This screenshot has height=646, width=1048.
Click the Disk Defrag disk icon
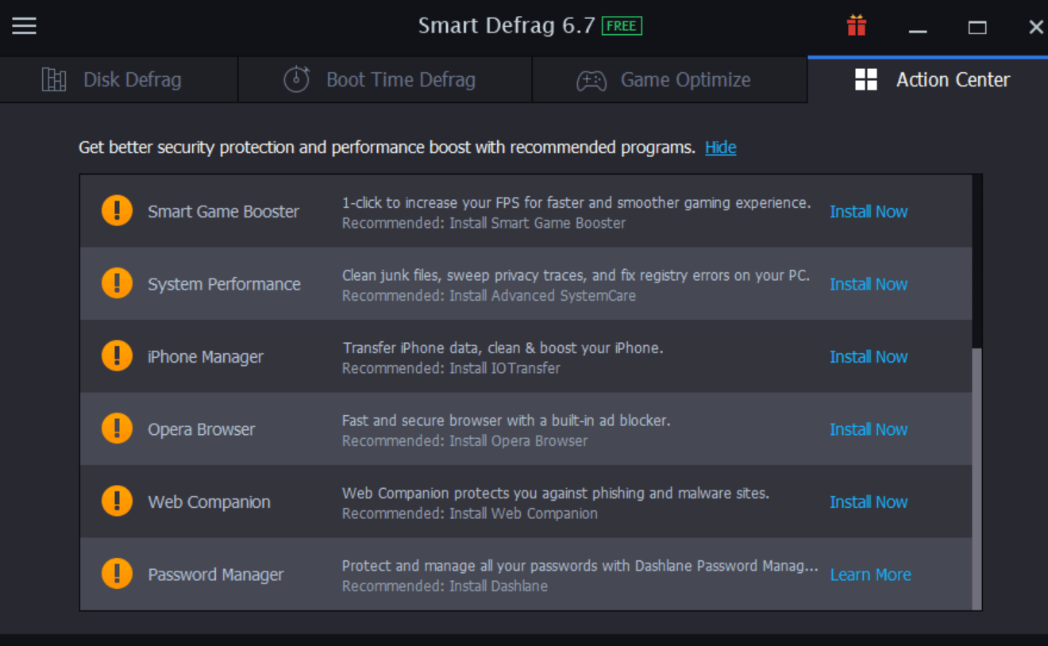click(x=54, y=79)
